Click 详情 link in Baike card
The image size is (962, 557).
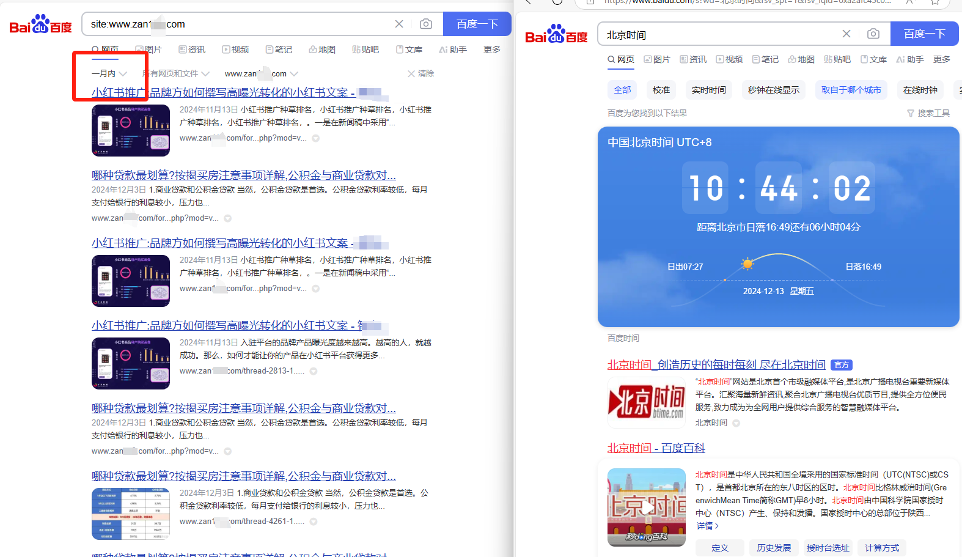coord(708,526)
